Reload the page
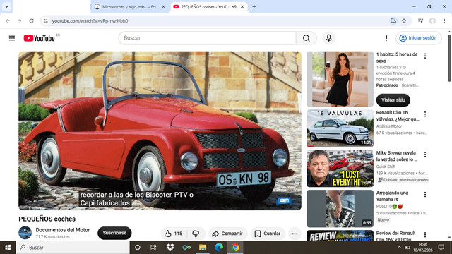Image resolution: width=452 pixels, height=254 pixels. 31,20
